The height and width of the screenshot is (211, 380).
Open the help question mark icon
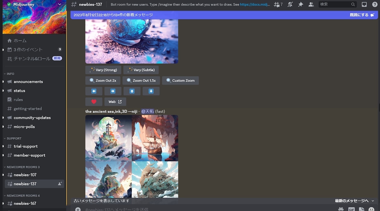point(374,4)
